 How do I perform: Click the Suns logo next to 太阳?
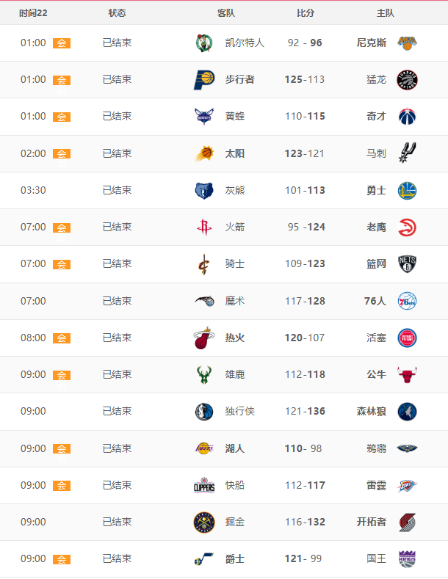(x=204, y=153)
